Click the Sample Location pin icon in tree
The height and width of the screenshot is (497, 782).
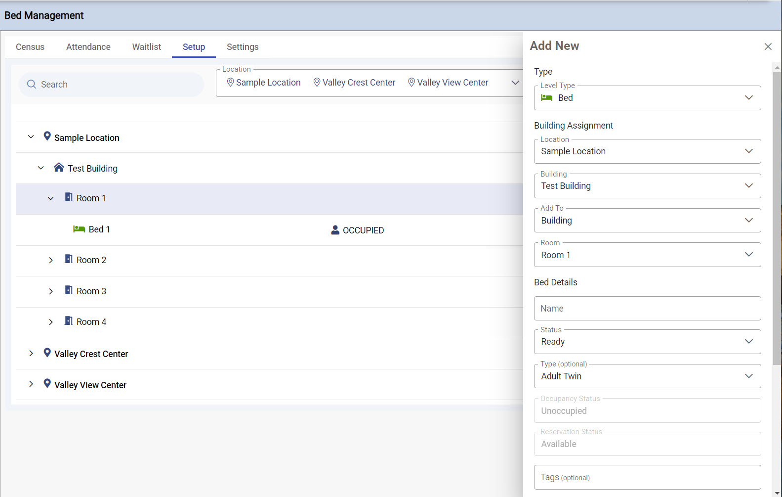tap(47, 136)
